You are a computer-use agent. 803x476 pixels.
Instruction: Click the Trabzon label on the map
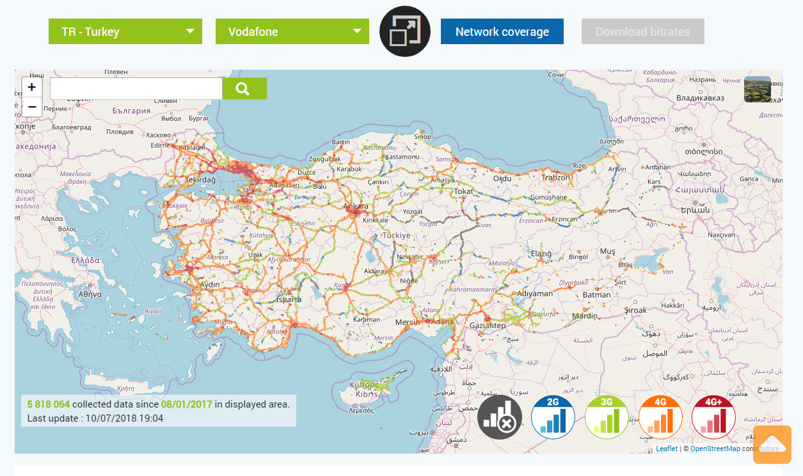555,177
